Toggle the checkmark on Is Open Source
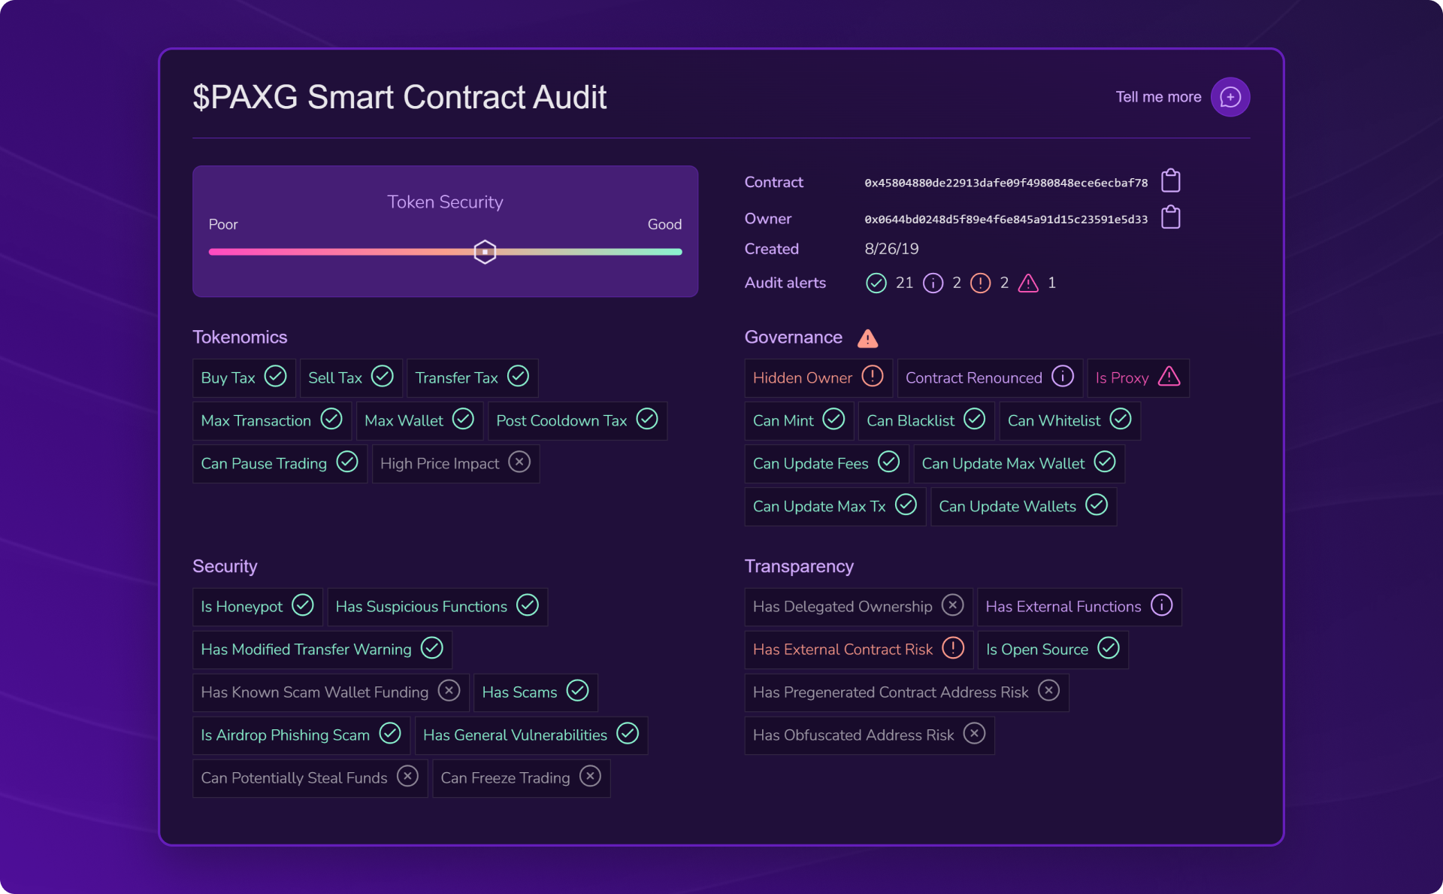 click(1109, 648)
